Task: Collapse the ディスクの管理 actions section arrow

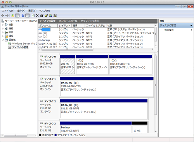Action: [x=191, y=26]
